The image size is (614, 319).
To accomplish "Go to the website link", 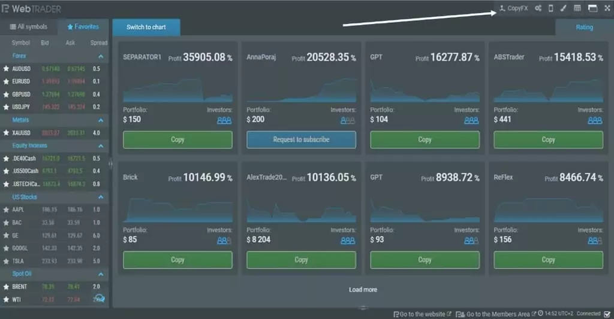I will coord(422,314).
